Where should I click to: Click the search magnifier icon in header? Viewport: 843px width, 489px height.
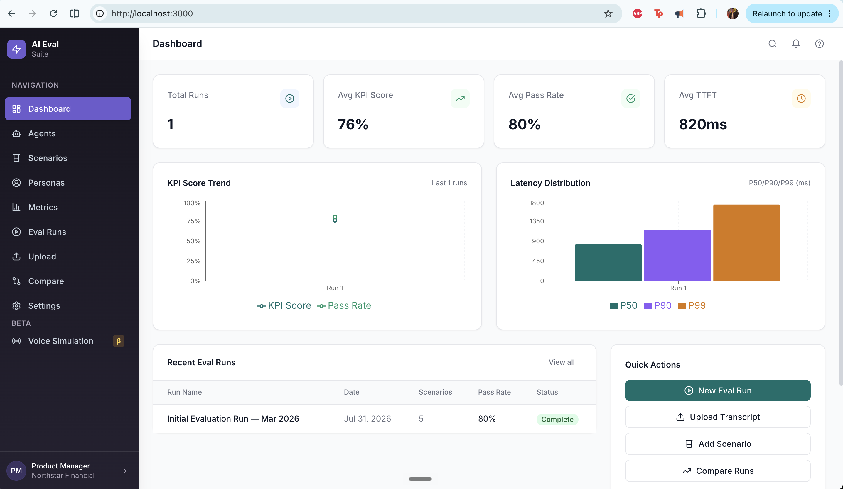tap(772, 44)
